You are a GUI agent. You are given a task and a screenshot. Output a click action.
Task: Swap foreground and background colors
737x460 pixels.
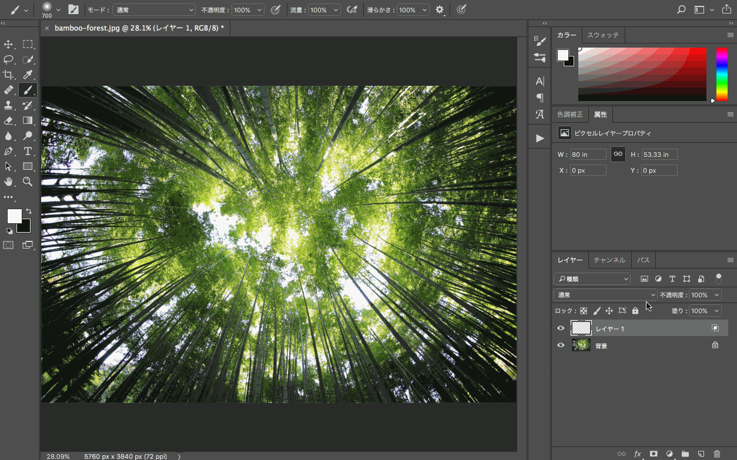[x=28, y=211]
